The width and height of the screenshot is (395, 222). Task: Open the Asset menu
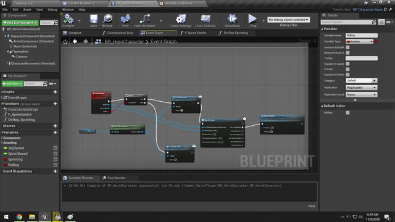coord(27,10)
